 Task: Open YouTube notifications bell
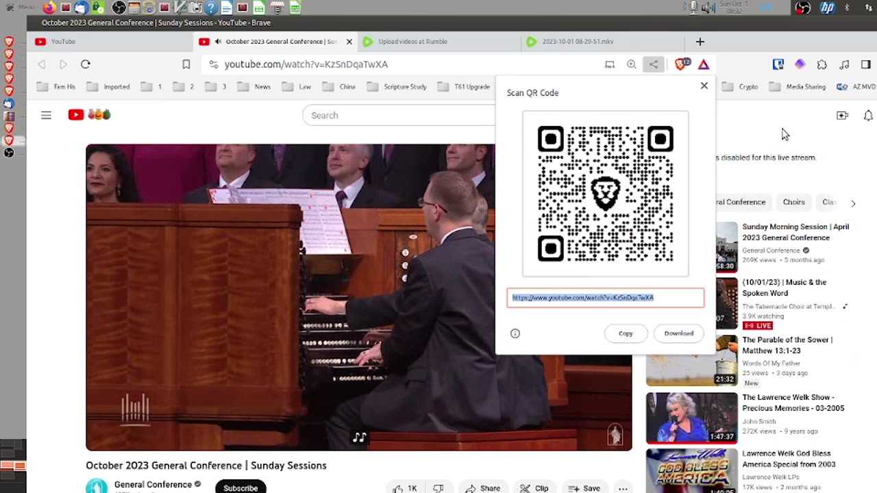click(x=868, y=116)
